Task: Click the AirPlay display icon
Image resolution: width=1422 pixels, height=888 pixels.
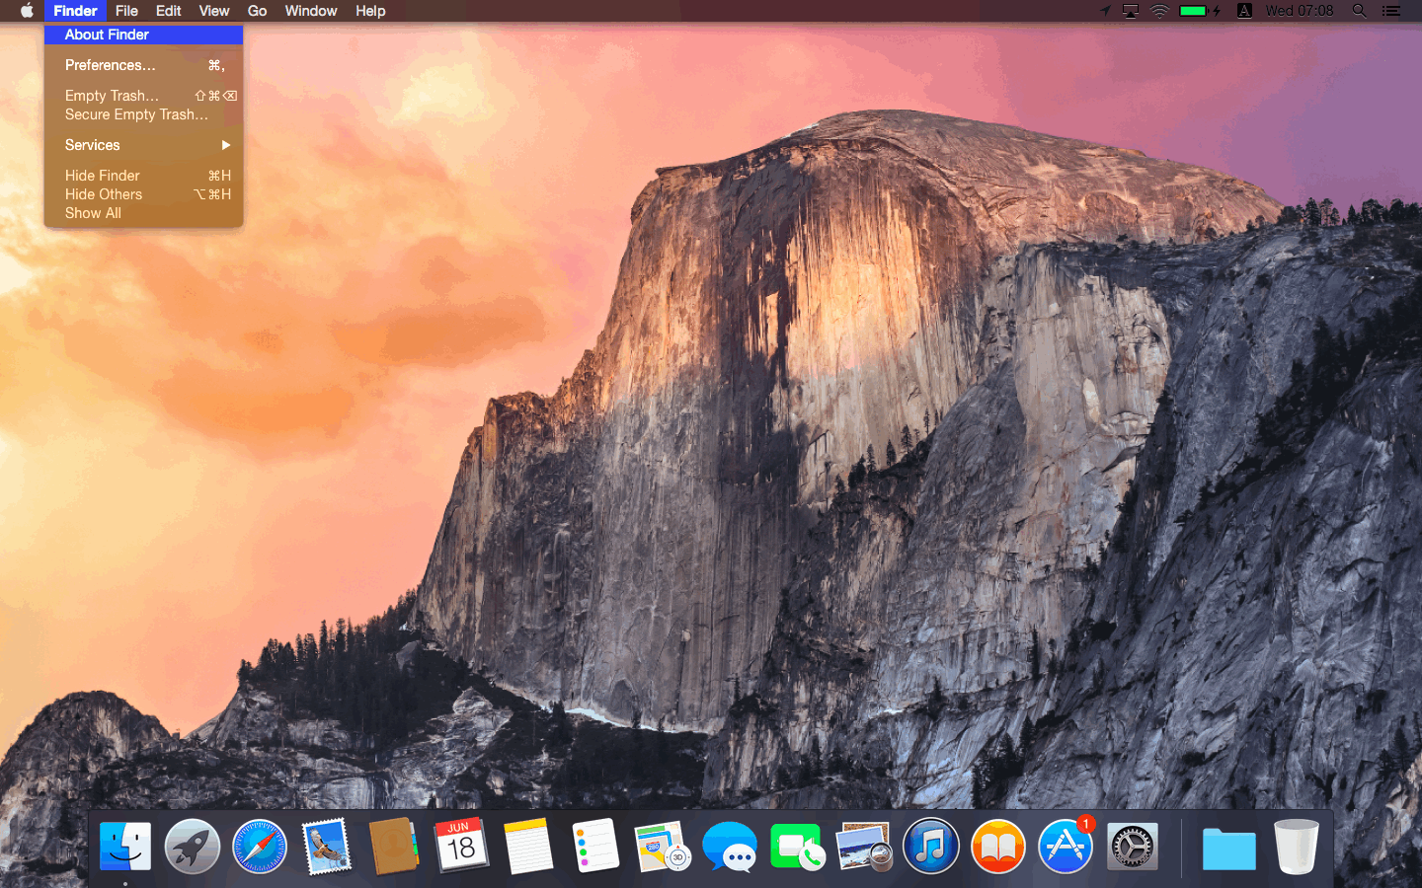Action: click(x=1131, y=11)
